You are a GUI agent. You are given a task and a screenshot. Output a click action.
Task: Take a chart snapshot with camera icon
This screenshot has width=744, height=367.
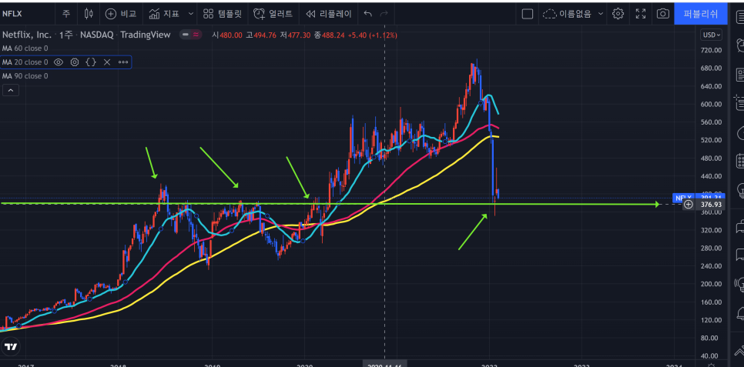pyautogui.click(x=663, y=14)
